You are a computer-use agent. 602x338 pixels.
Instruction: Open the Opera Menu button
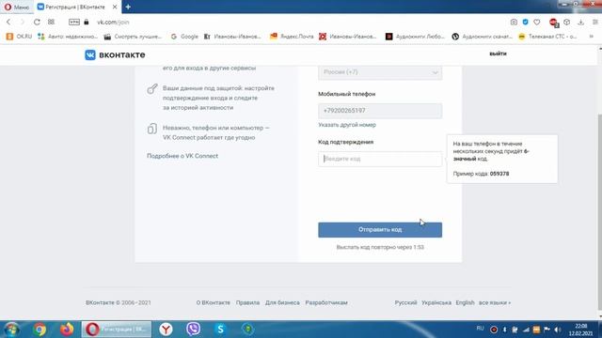click(x=17, y=7)
